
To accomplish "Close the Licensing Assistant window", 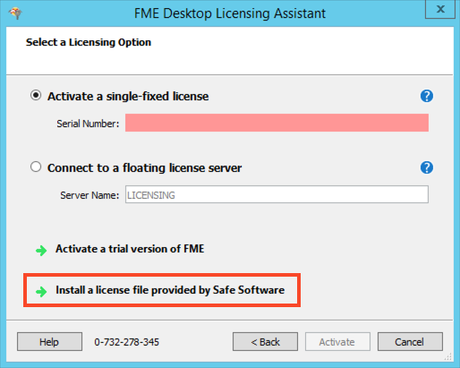I will pyautogui.click(x=439, y=9).
